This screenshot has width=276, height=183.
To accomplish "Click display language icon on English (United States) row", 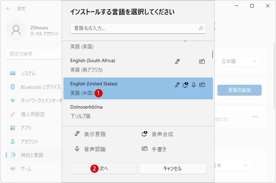I will pos(177,85).
